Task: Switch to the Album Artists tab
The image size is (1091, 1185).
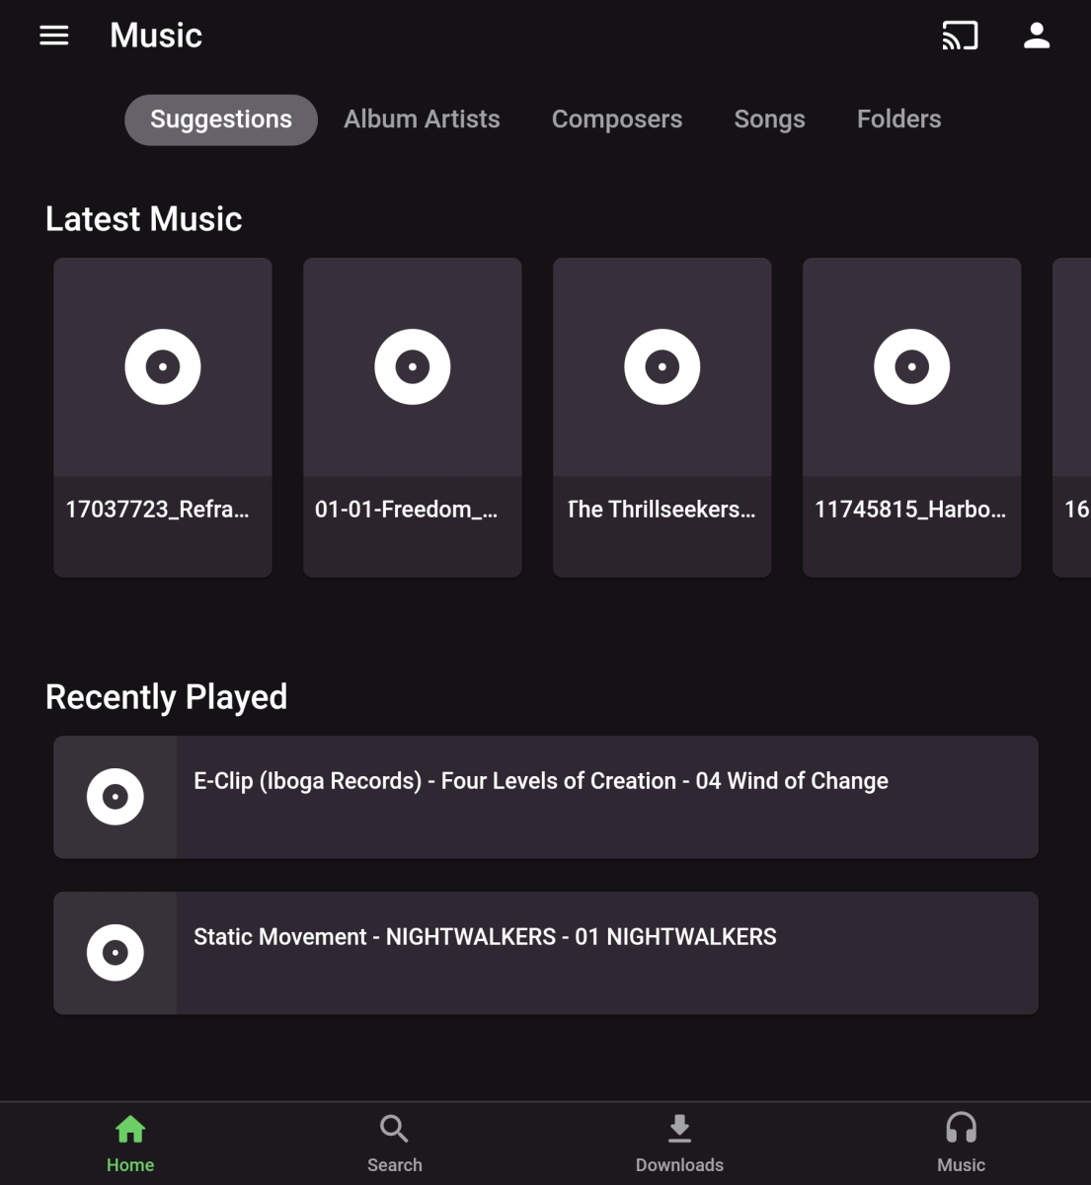Action: tap(422, 119)
